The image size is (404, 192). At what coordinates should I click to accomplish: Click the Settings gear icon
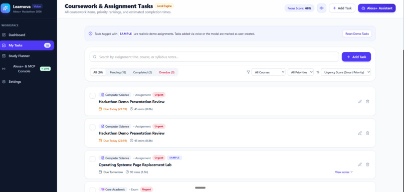click(4, 81)
